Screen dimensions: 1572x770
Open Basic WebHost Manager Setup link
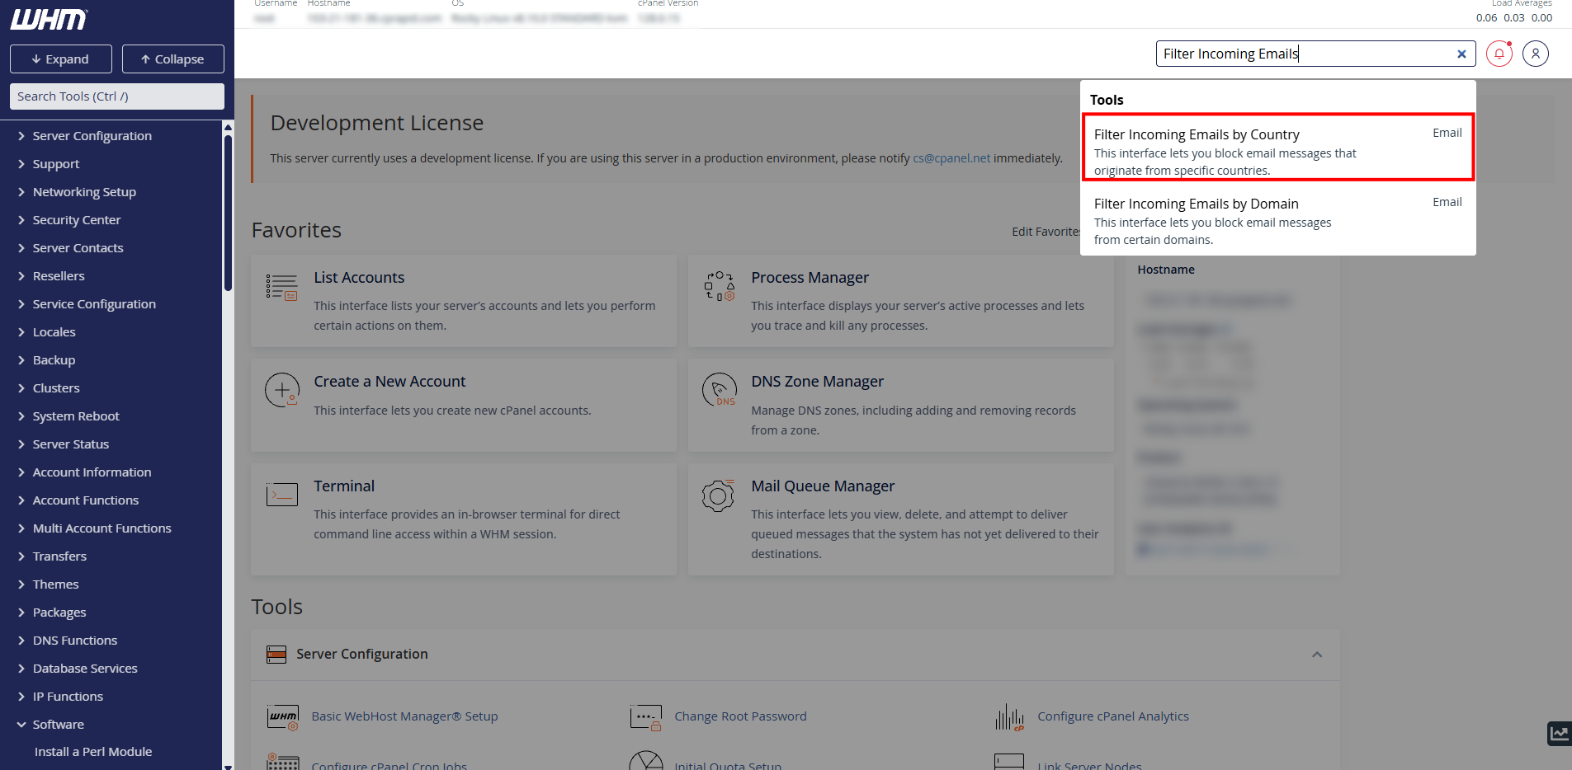pos(404,716)
